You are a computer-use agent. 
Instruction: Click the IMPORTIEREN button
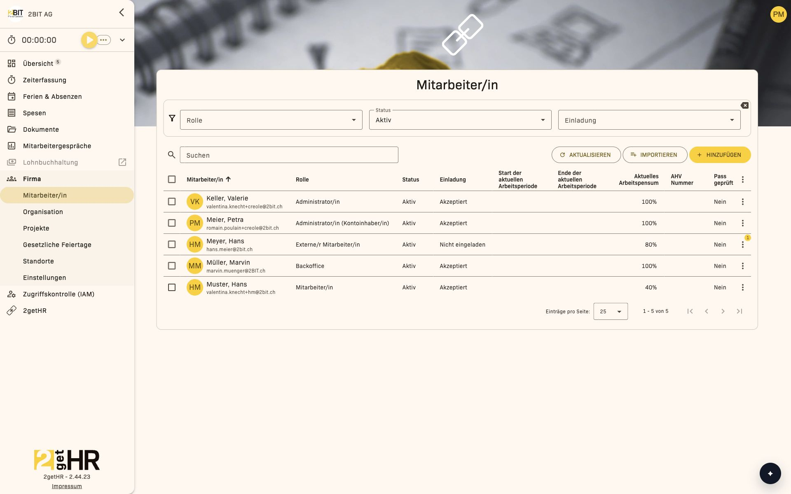tap(655, 155)
